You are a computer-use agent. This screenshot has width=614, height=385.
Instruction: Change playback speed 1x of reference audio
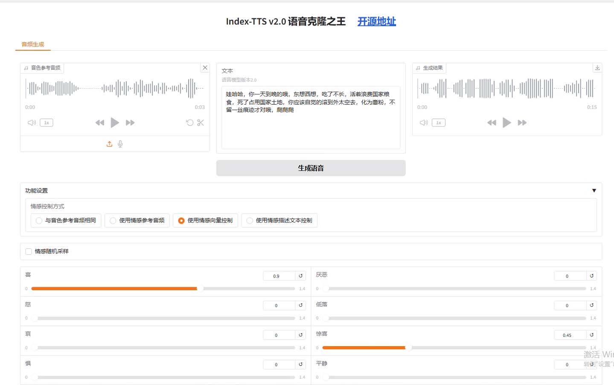(47, 123)
